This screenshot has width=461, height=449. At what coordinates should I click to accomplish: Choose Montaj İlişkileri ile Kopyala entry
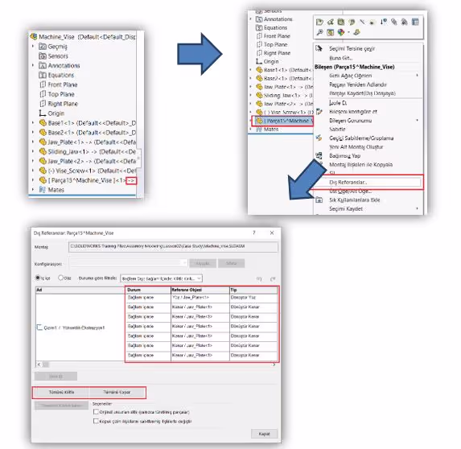368,165
